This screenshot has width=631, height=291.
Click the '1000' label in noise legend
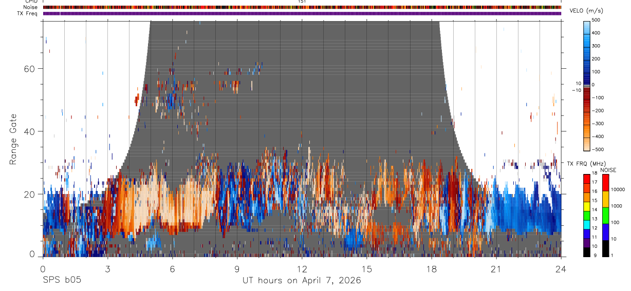click(x=616, y=206)
